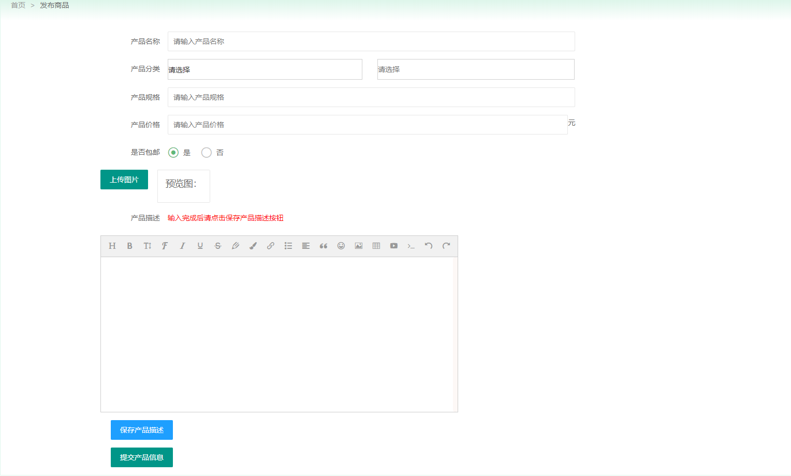The image size is (791, 476).
Task: Click the 上传图片 button
Action: 124,180
